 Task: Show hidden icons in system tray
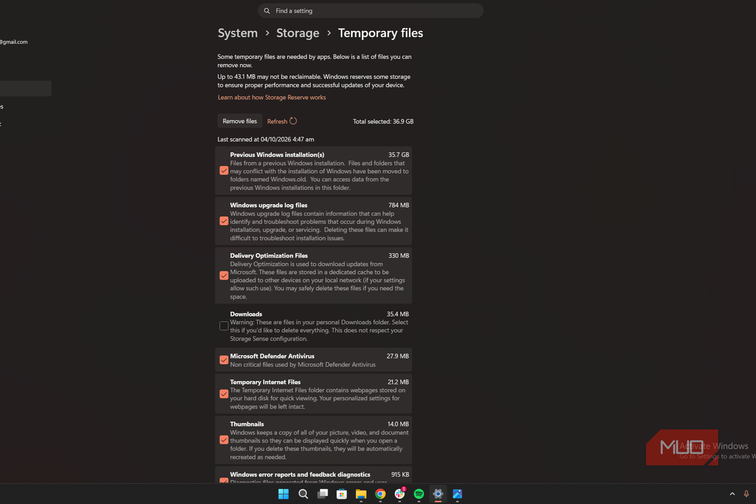click(x=732, y=494)
